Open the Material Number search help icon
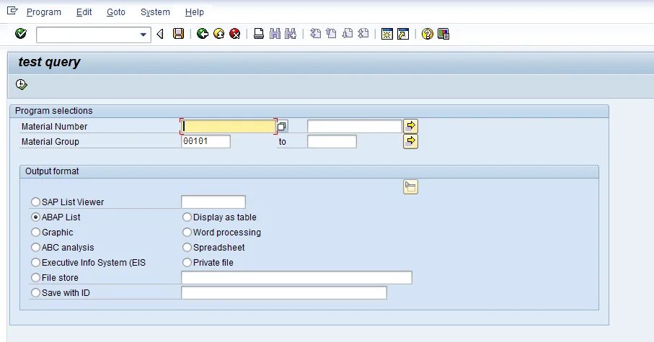This screenshot has height=342, width=654. pos(282,126)
